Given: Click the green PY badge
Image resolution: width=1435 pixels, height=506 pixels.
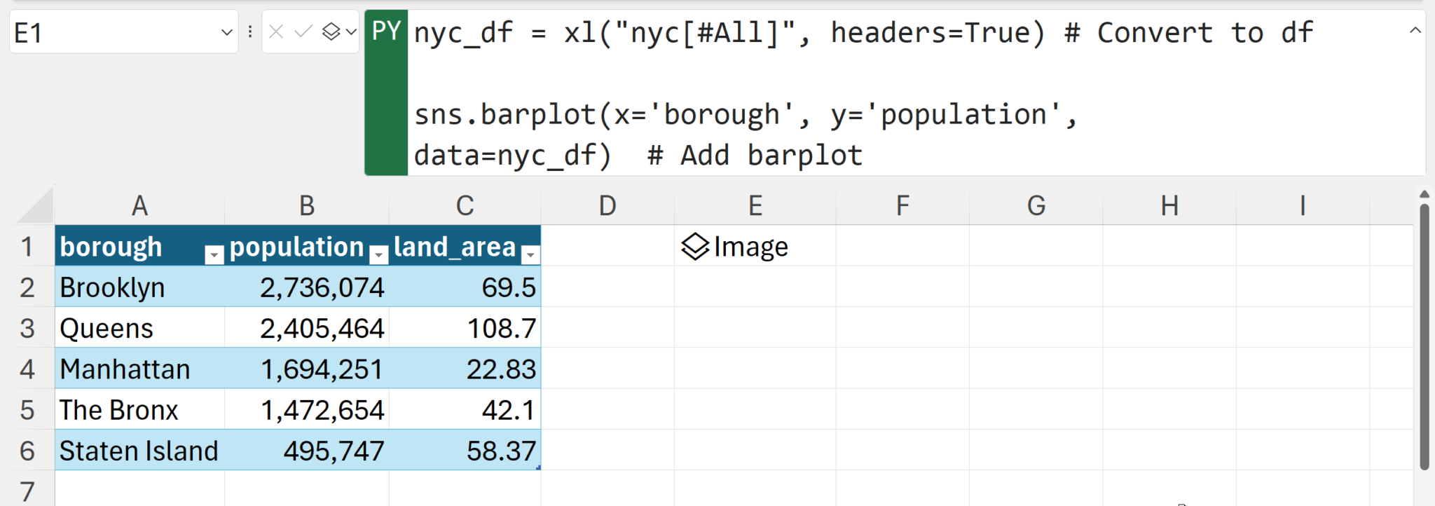Looking at the screenshot, I should [386, 32].
